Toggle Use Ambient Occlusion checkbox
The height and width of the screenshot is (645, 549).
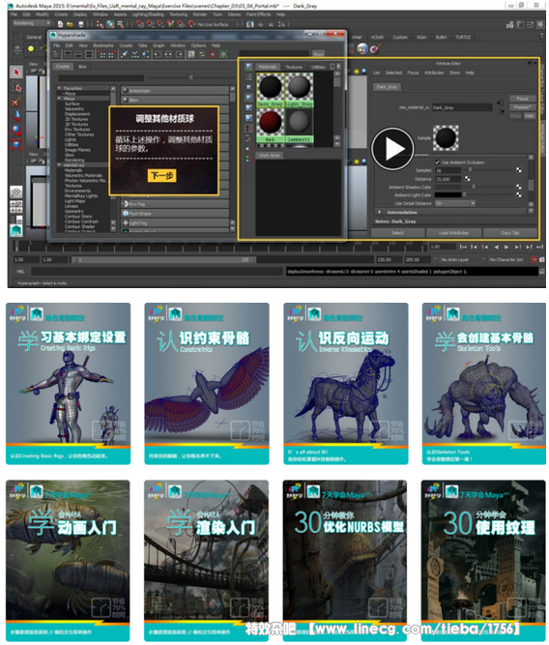click(437, 162)
